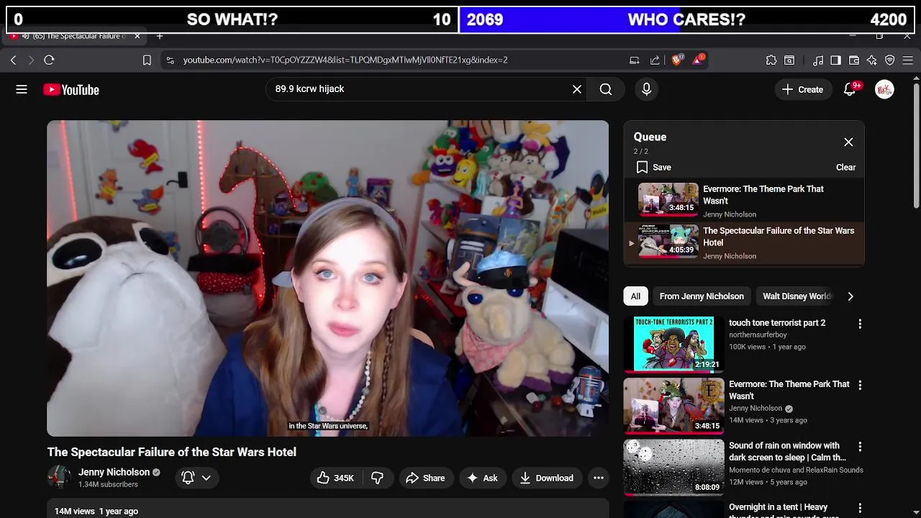The image size is (921, 518).
Task: Download the video
Action: click(x=547, y=478)
